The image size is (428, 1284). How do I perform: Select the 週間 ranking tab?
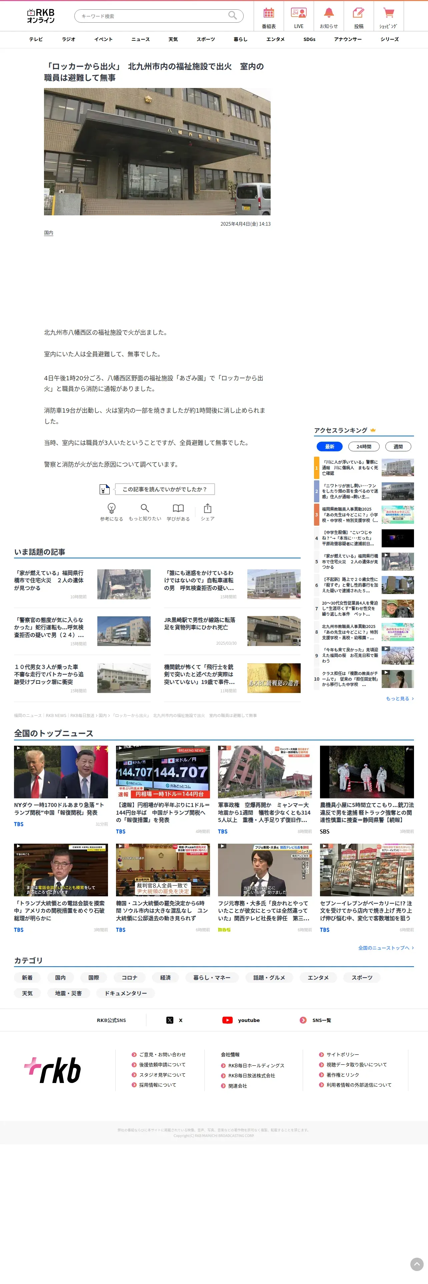click(x=398, y=447)
